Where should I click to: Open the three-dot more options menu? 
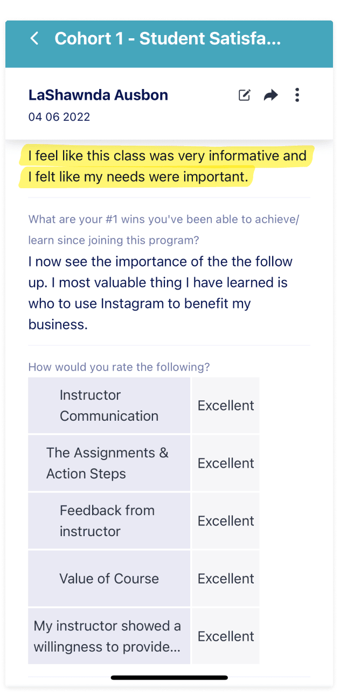tap(297, 95)
